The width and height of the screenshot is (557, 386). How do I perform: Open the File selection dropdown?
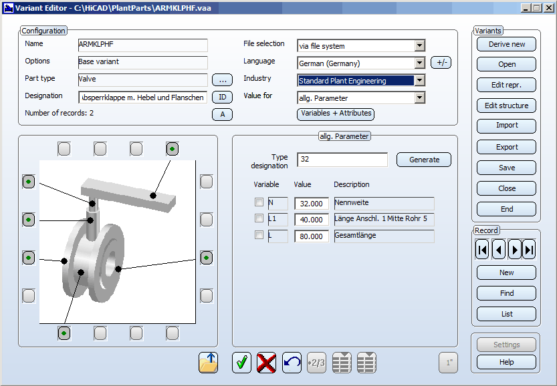pos(419,46)
